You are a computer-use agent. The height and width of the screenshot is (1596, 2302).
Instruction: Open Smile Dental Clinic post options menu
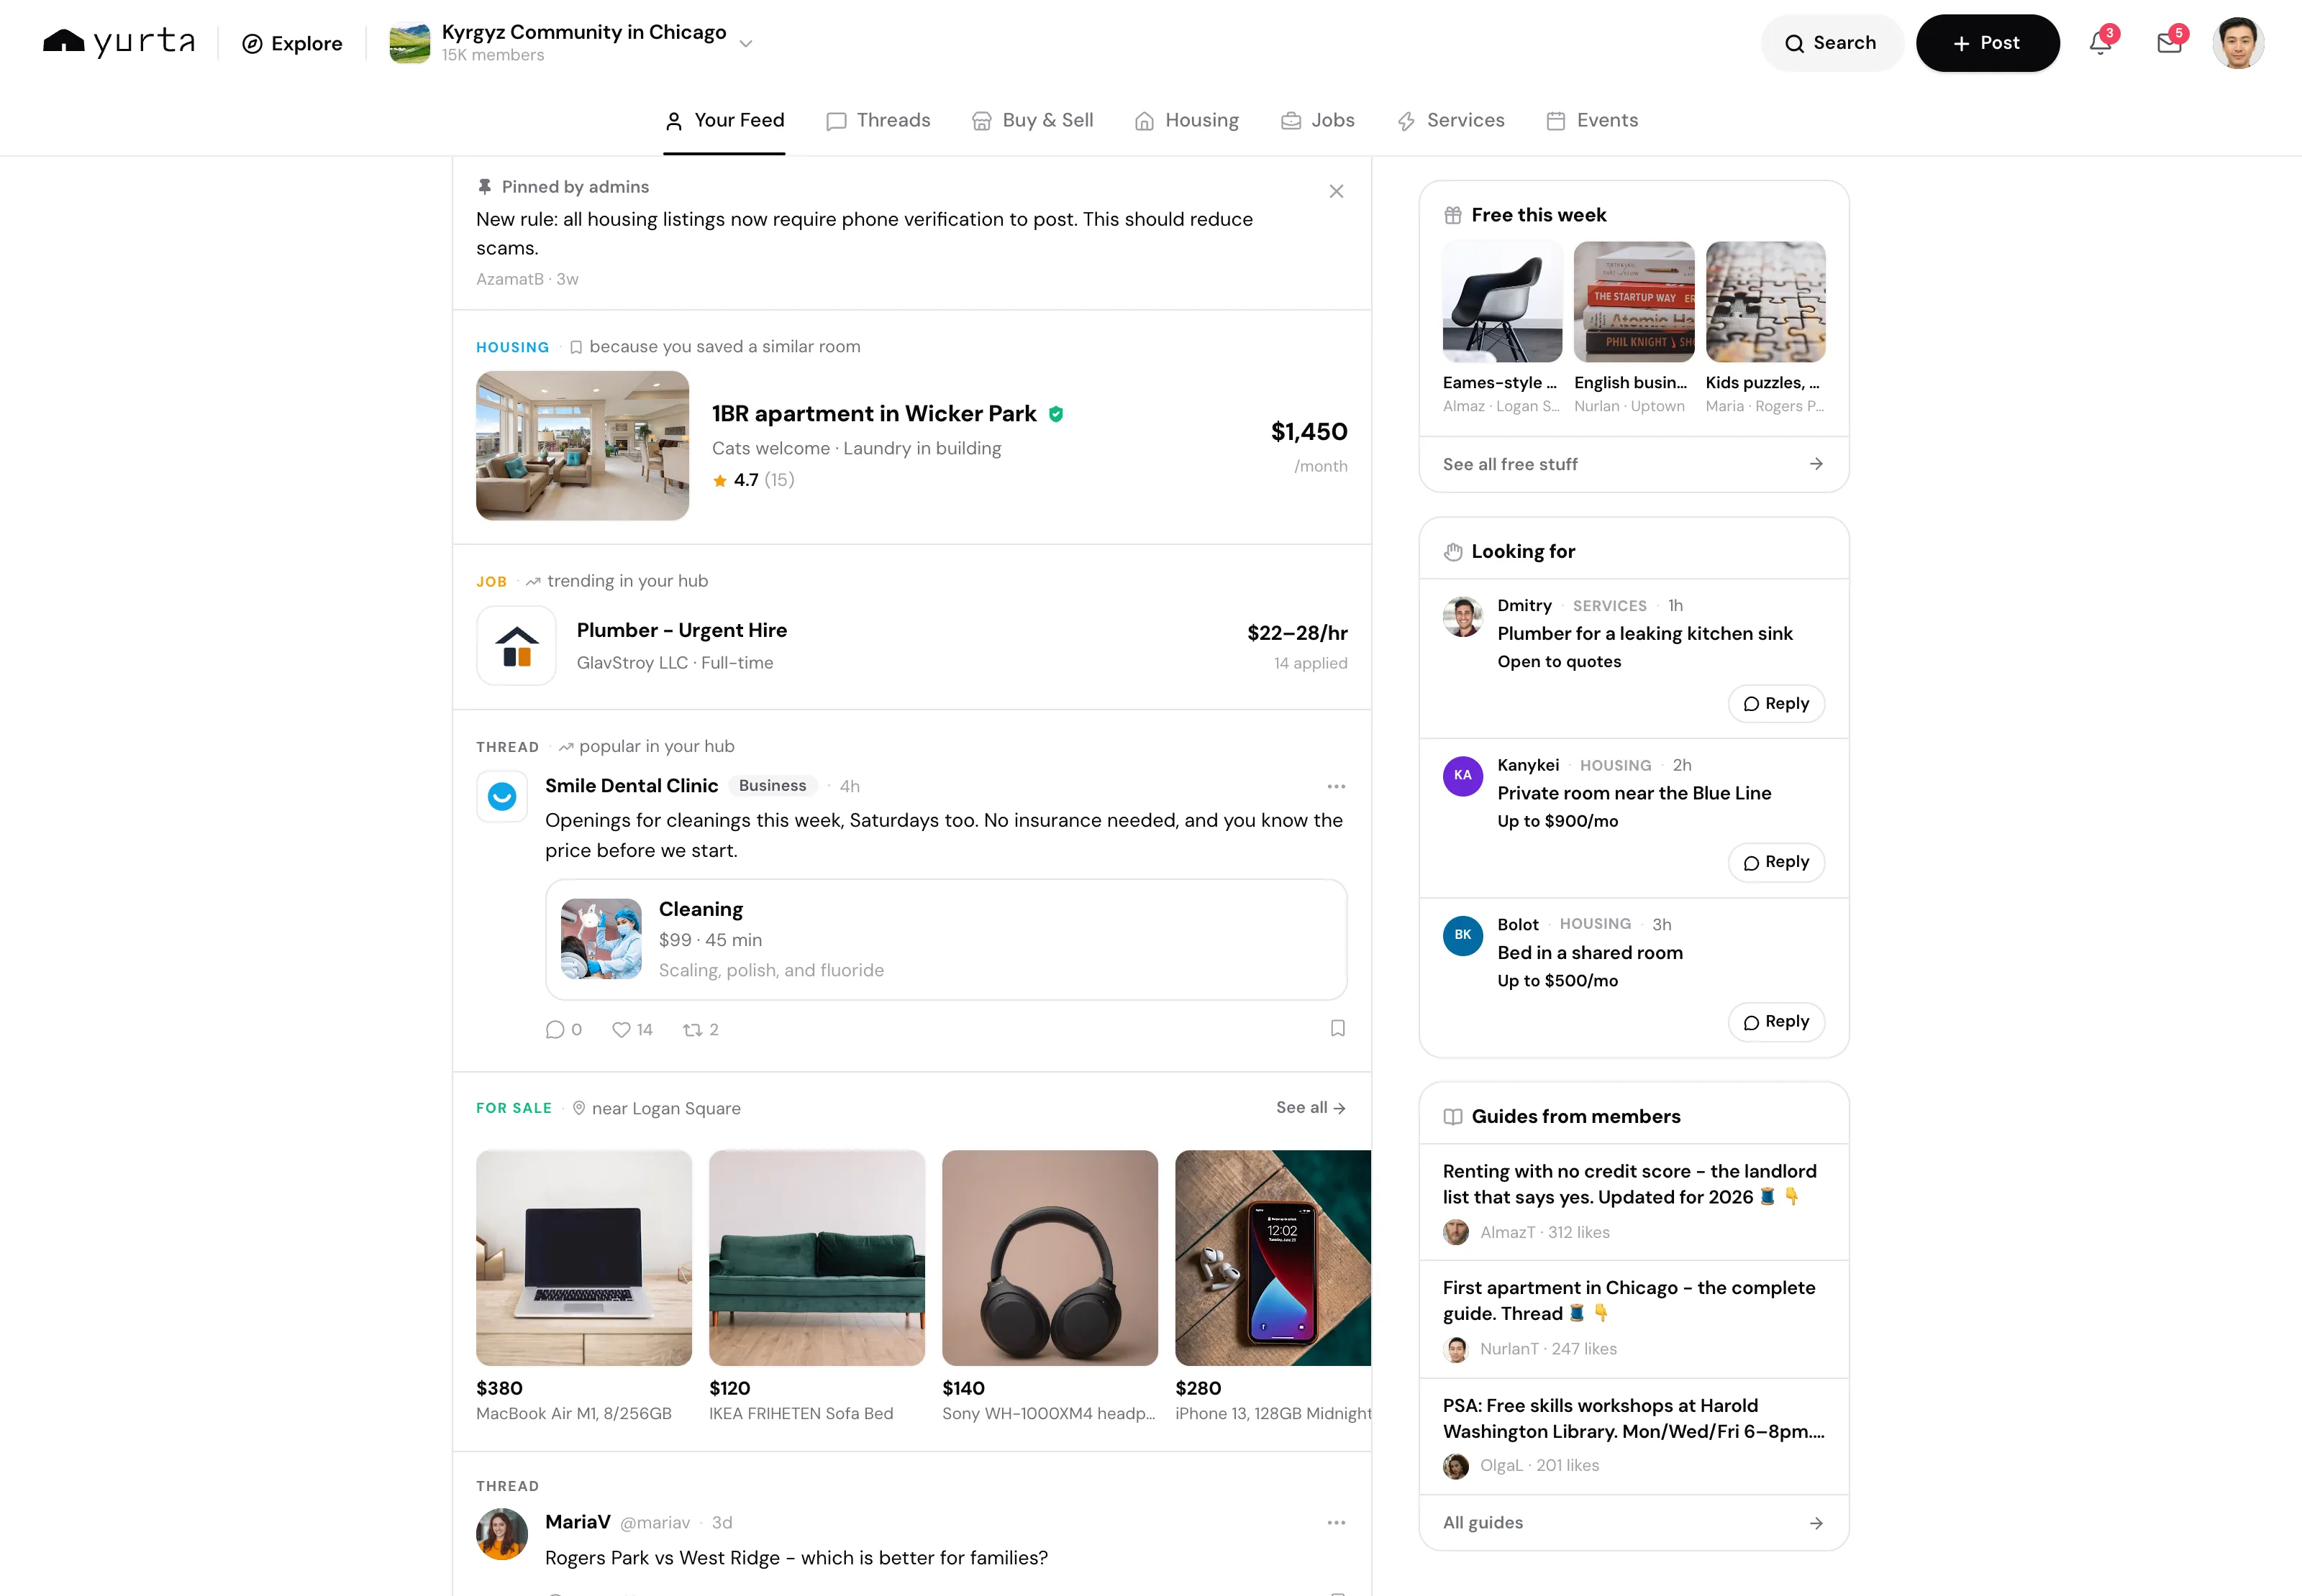(x=1336, y=787)
